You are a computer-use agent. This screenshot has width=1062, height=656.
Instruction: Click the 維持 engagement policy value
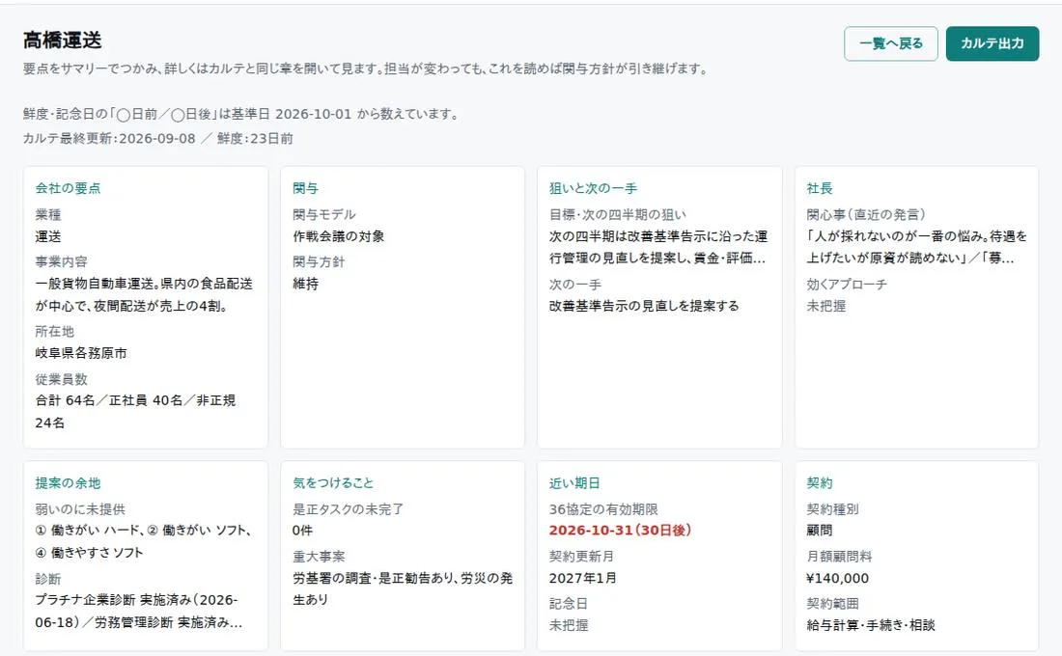pyautogui.click(x=305, y=284)
